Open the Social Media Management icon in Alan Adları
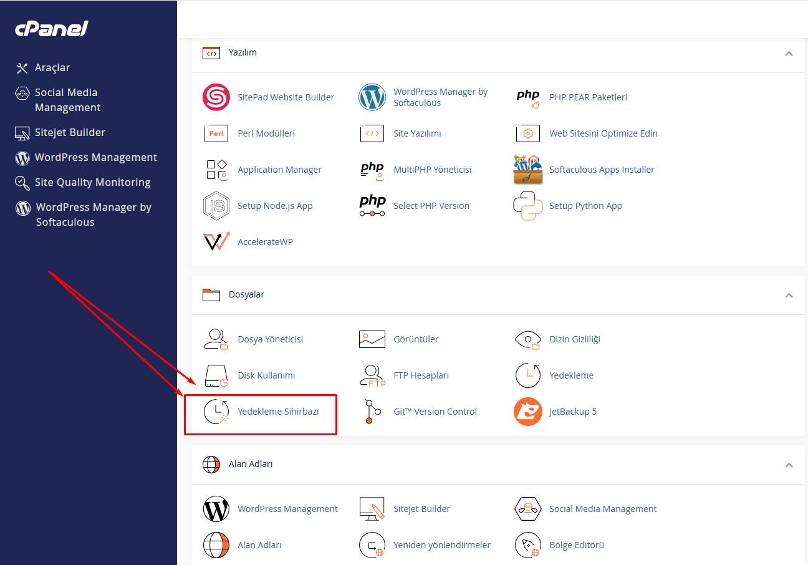This screenshot has height=565, width=808. pos(528,509)
